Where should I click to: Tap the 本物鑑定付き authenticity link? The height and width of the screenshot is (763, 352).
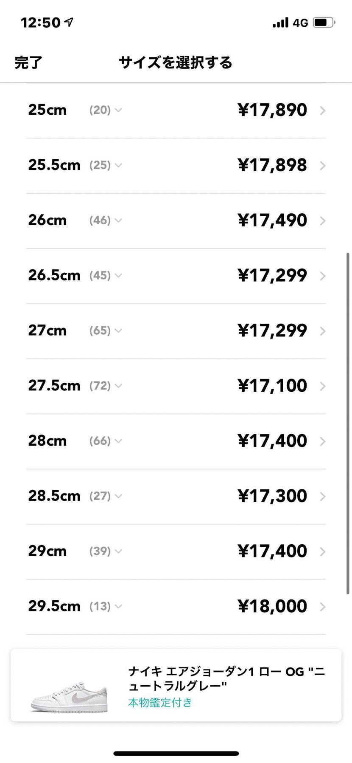[160, 703]
